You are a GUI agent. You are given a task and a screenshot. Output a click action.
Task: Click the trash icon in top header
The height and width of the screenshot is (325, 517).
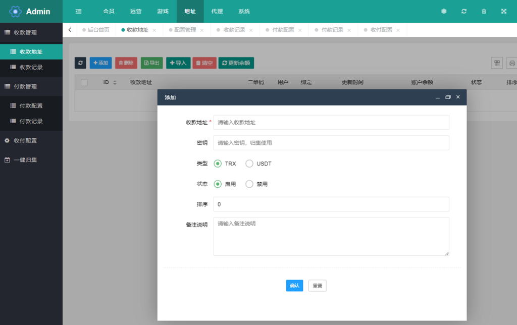pos(484,11)
